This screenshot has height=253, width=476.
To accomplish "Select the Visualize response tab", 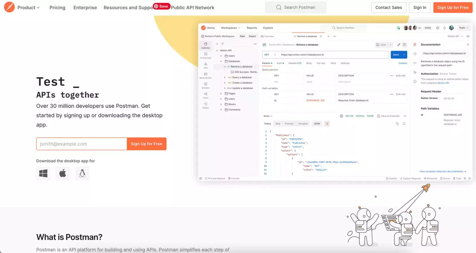I will [x=303, y=124].
